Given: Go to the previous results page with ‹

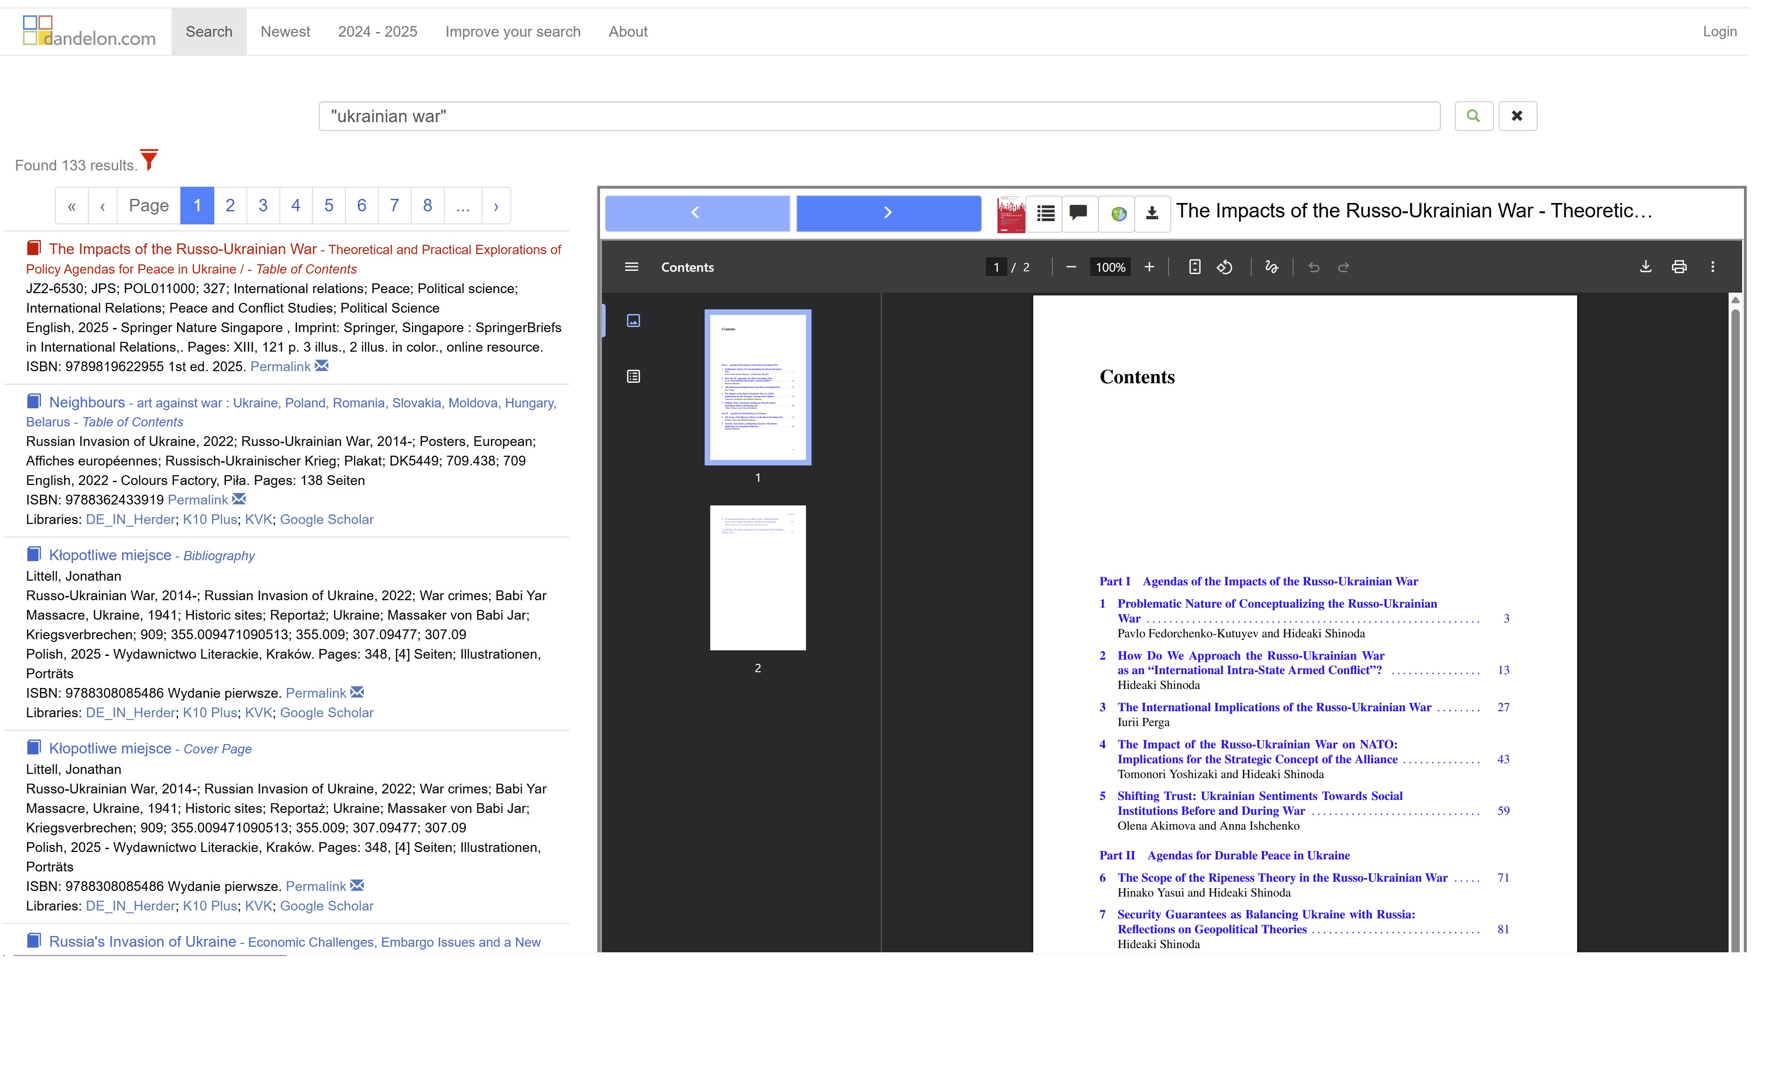Looking at the screenshot, I should tap(103, 205).
